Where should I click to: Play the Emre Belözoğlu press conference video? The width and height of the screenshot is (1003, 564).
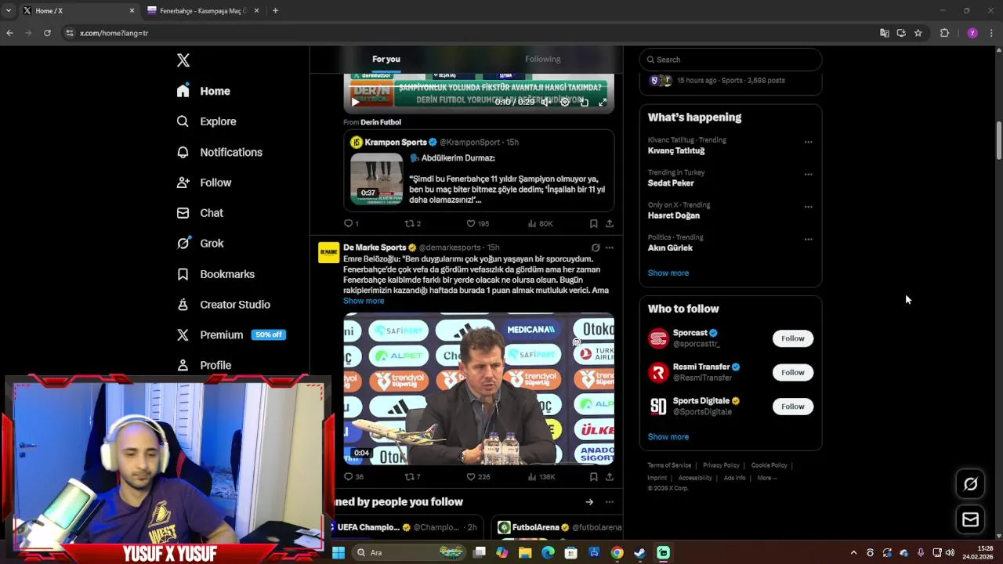[x=479, y=389]
